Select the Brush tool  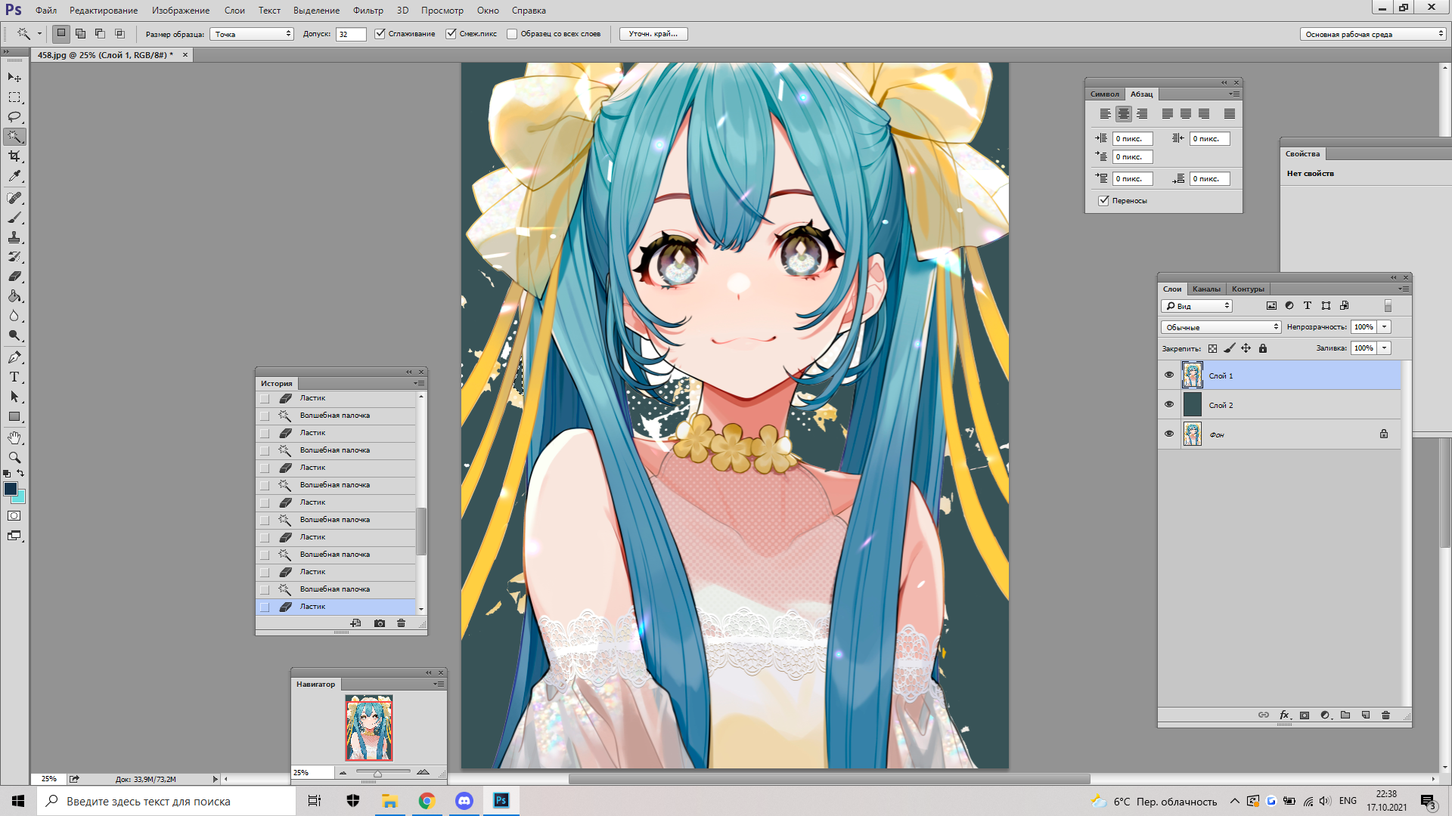pos(14,218)
